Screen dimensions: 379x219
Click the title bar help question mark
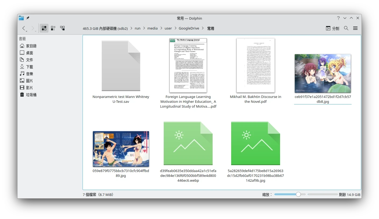[x=338, y=18]
